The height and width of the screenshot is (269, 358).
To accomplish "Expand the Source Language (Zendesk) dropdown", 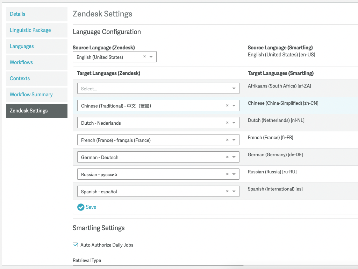I will pos(151,56).
